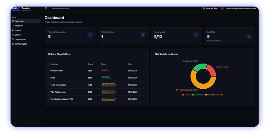271x133 pixels.
Task: Toggle the Excelente legend item in chart
Action: tap(198, 94)
